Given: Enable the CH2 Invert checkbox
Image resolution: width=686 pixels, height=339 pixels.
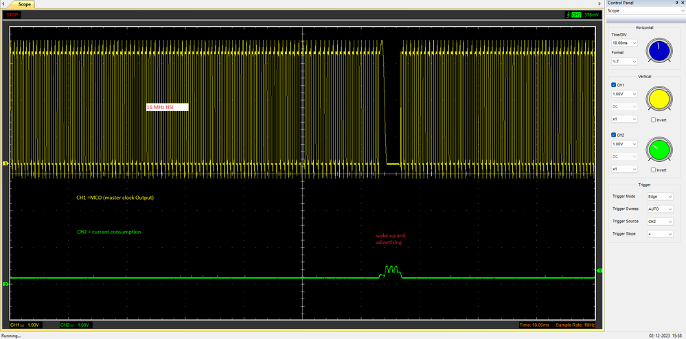Looking at the screenshot, I should pyautogui.click(x=653, y=169).
